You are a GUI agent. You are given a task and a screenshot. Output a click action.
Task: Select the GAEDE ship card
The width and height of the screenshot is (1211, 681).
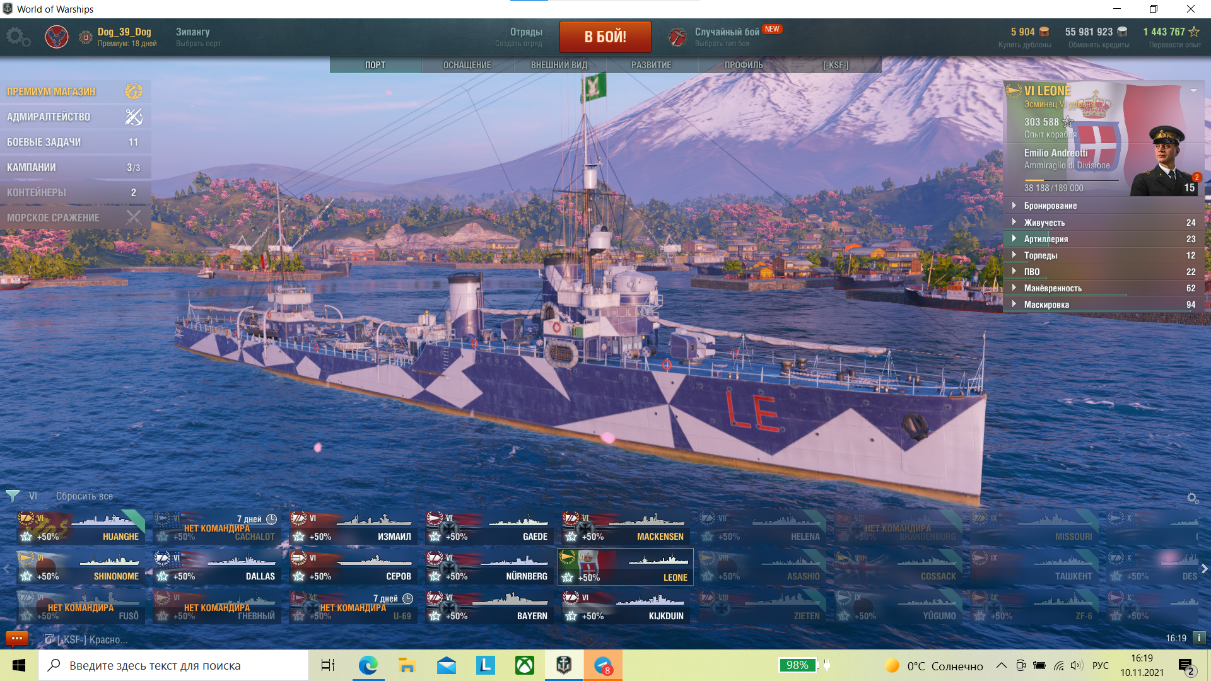point(489,527)
